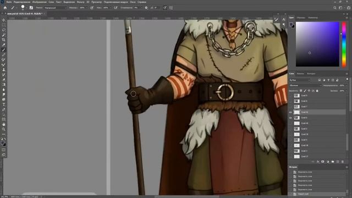Hide the selected Слой 41 layer
The width and height of the screenshot is (352, 198).
[290, 112]
